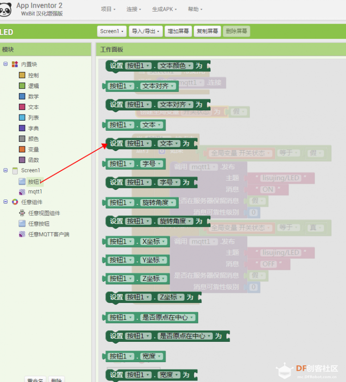Open the 生成APK menu
This screenshot has width=346, height=382.
(165, 9)
